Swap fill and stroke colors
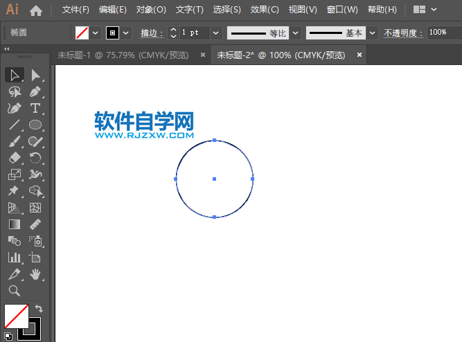462x342 pixels. click(x=39, y=308)
